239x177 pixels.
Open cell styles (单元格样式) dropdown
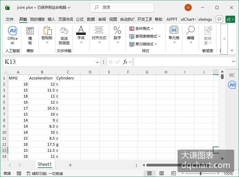[x=143, y=44]
